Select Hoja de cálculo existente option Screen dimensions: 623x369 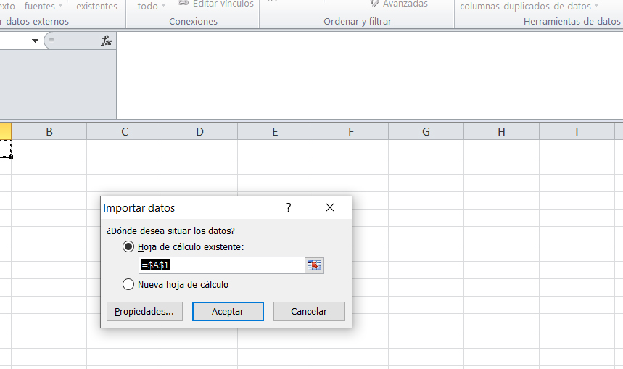point(129,247)
